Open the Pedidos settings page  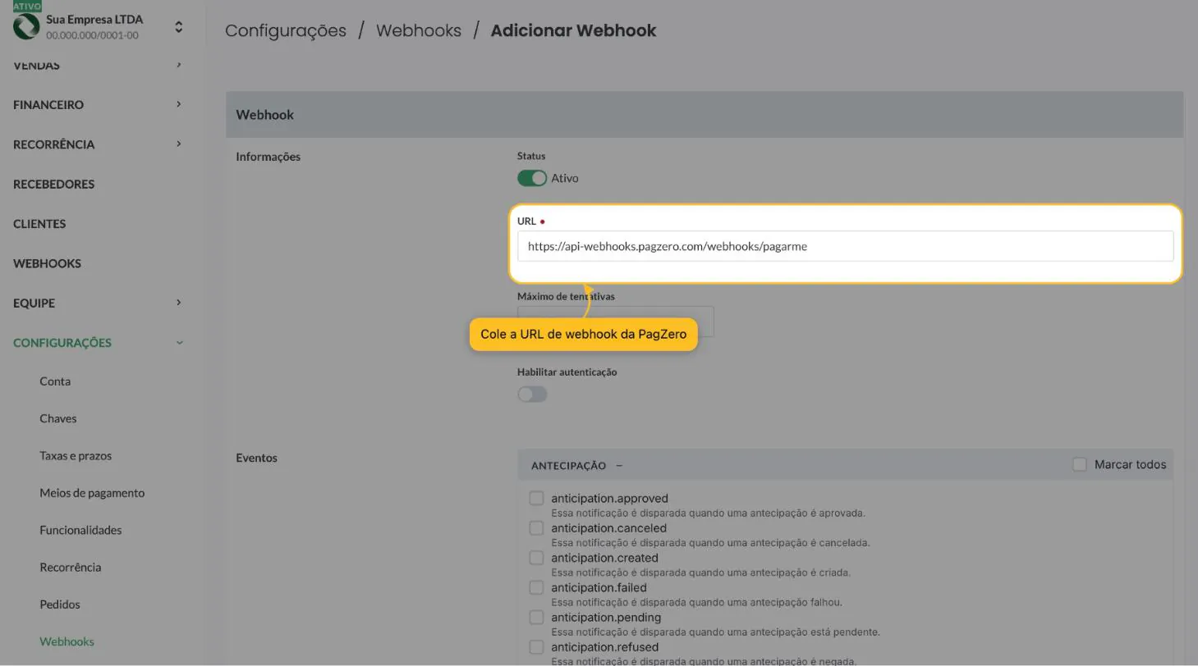[x=60, y=604]
